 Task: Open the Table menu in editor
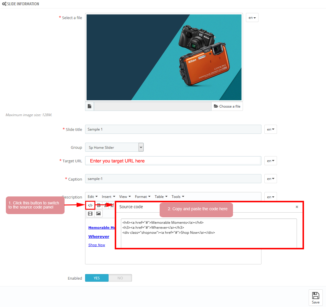point(161,197)
